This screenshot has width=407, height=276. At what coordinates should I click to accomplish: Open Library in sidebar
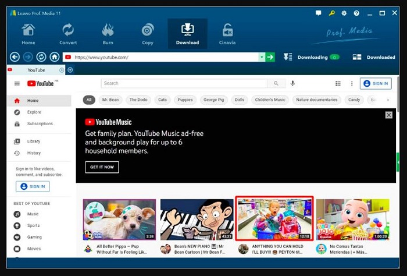(39, 141)
